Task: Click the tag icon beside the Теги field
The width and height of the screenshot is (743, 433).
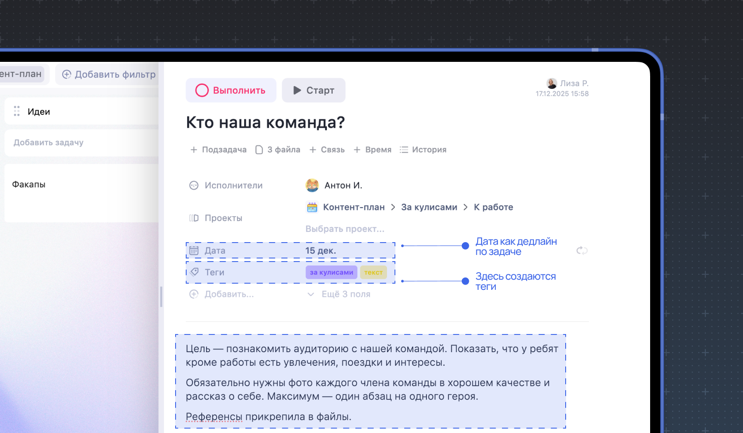Action: 194,272
